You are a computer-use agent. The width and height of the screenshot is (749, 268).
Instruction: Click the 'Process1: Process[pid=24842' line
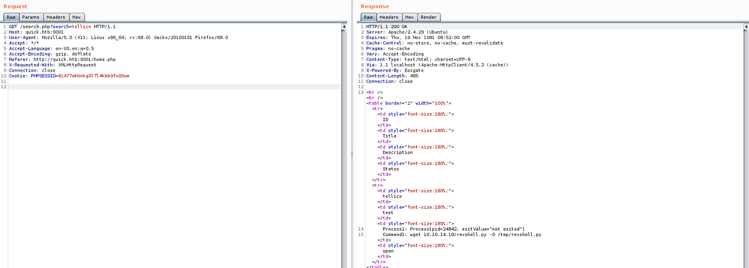tap(454, 229)
